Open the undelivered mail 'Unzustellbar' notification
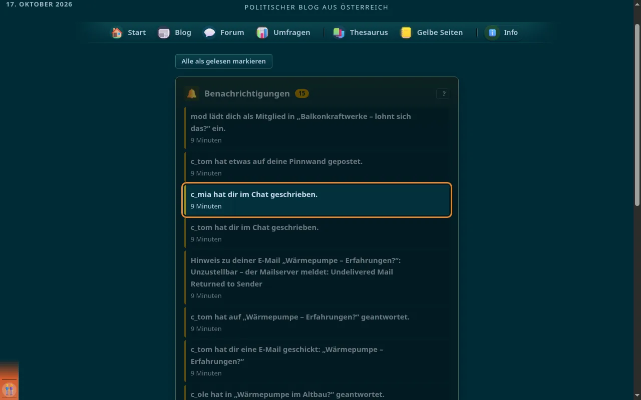Image resolution: width=641 pixels, height=400 pixels. pos(317,277)
